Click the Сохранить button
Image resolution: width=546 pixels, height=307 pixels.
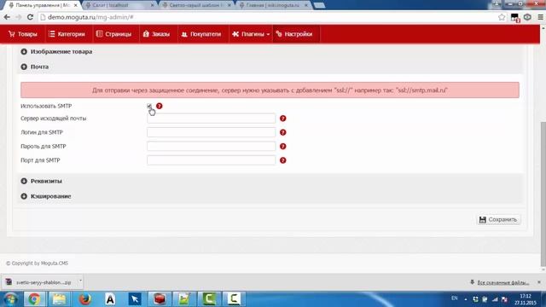tap(498, 220)
